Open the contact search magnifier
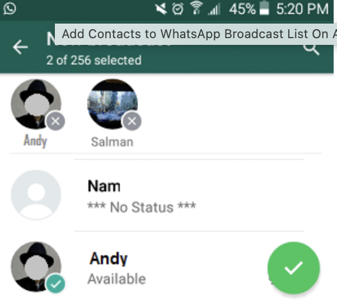The image size is (337, 303). point(311,49)
